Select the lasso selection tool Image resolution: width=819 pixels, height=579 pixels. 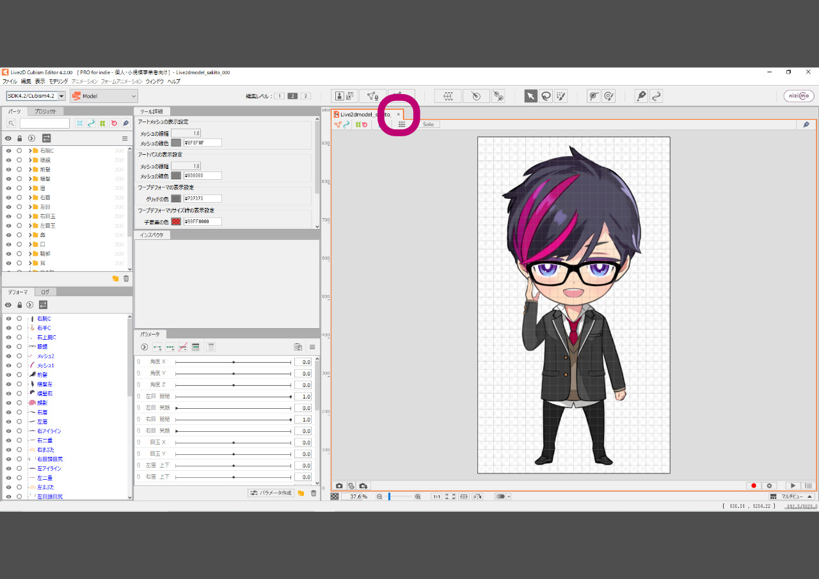coord(546,96)
